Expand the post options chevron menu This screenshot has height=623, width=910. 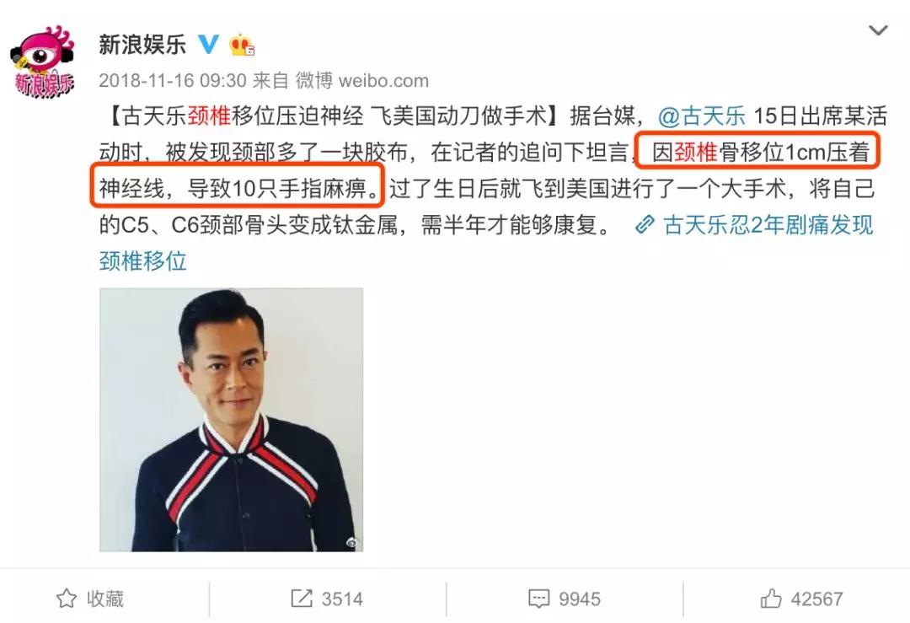tap(878, 30)
